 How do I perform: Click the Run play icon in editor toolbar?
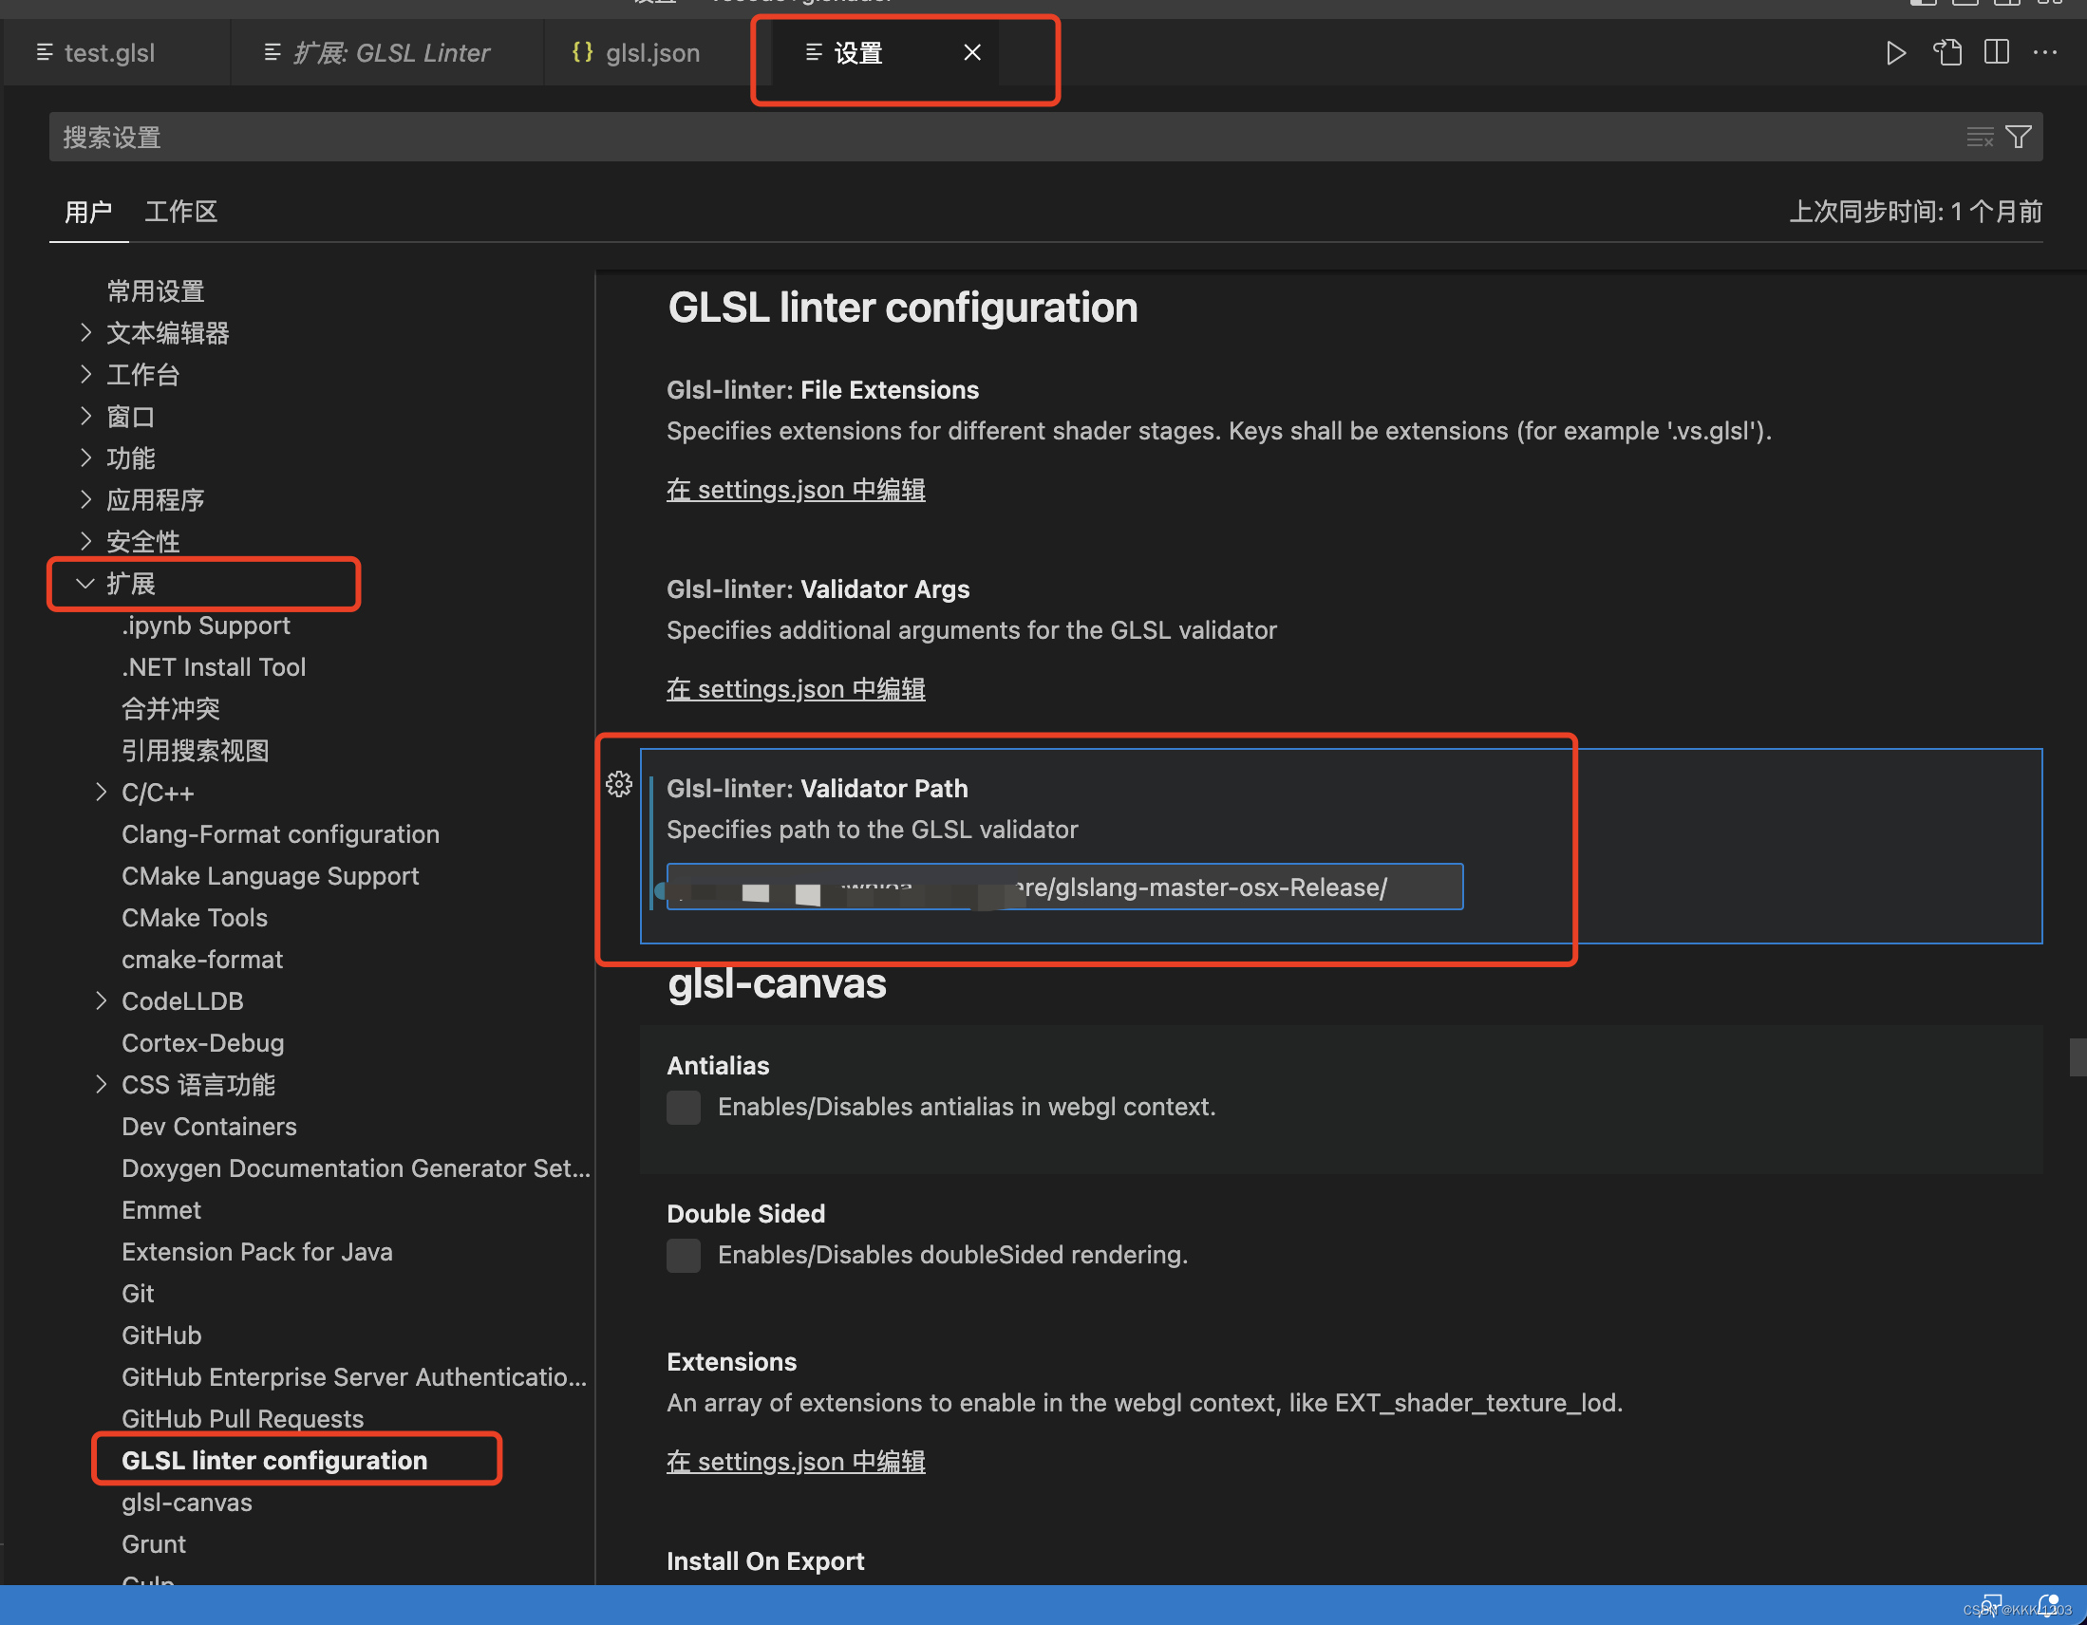coord(1895,52)
